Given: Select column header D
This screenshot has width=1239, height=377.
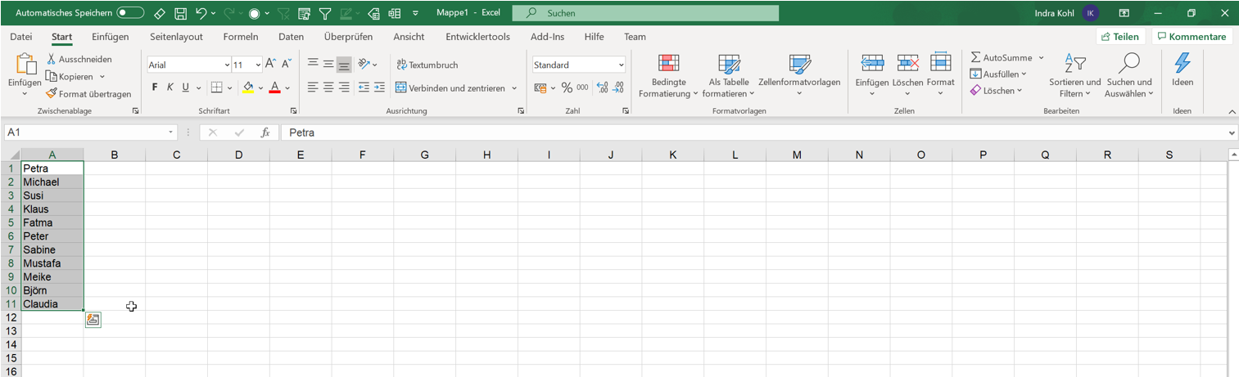Looking at the screenshot, I should (238, 155).
